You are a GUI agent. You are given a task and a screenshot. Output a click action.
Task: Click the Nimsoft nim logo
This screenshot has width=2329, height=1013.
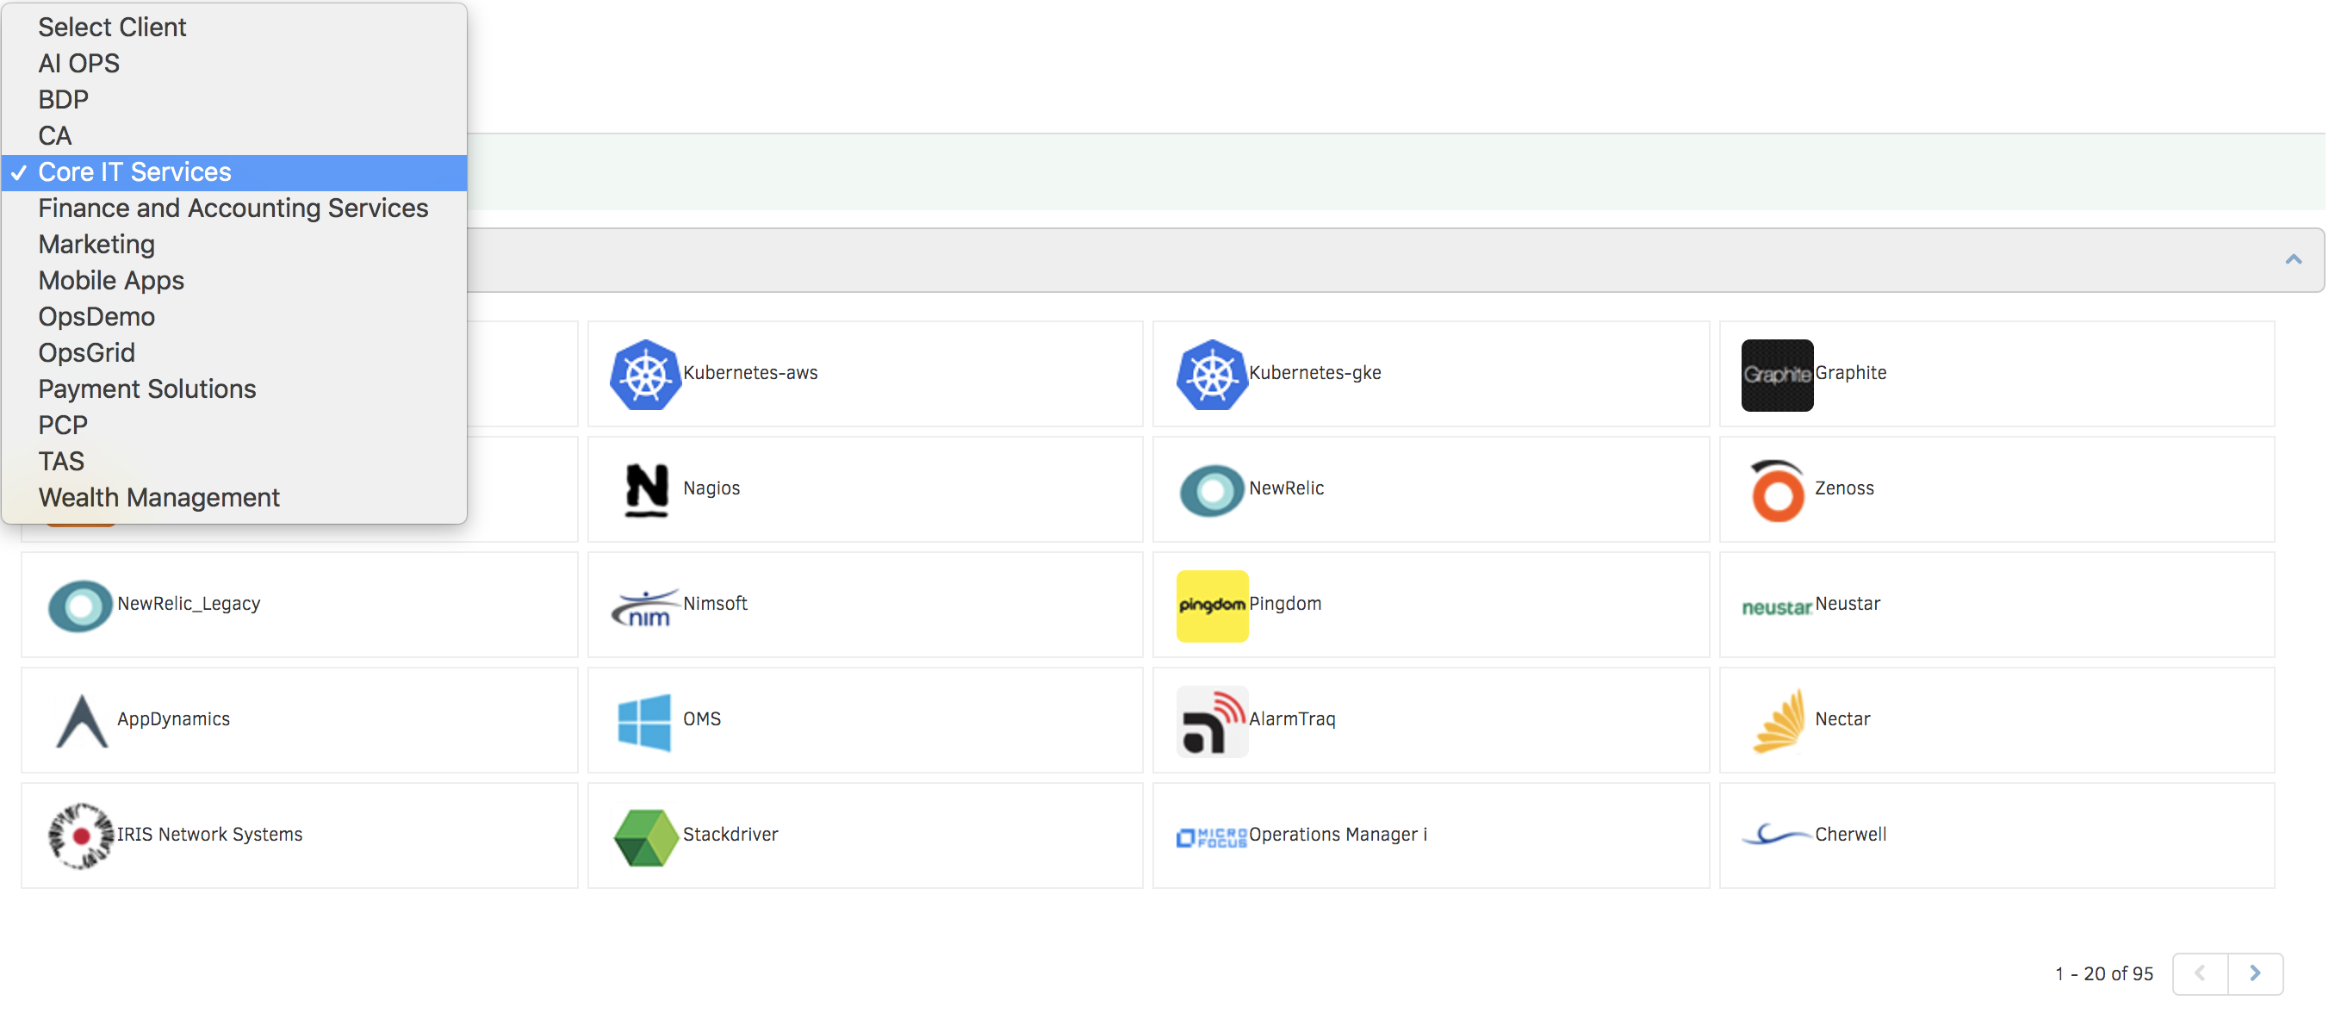coord(645,607)
